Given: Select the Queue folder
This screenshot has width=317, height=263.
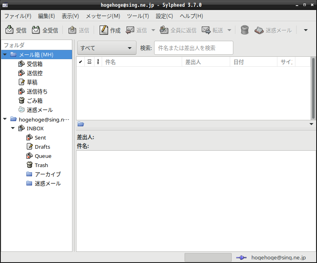Looking at the screenshot, I should pos(43,156).
